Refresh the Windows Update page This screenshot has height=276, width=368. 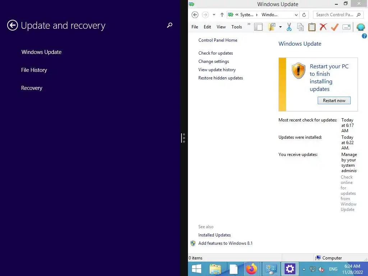[304, 15]
